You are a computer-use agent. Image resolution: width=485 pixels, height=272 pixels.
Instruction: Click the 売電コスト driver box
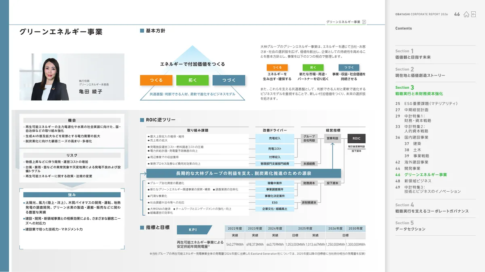(x=275, y=149)
